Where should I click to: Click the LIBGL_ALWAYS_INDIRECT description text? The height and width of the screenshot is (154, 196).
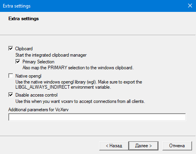coord(79,85)
